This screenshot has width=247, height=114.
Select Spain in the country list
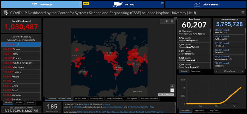[21, 49]
